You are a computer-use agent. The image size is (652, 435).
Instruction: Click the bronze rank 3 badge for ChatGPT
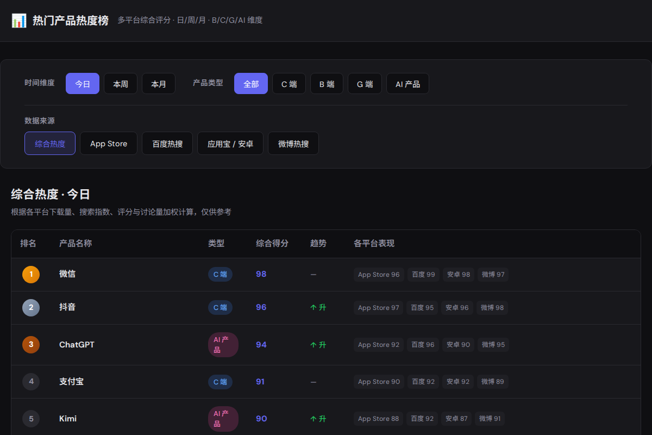(x=31, y=344)
